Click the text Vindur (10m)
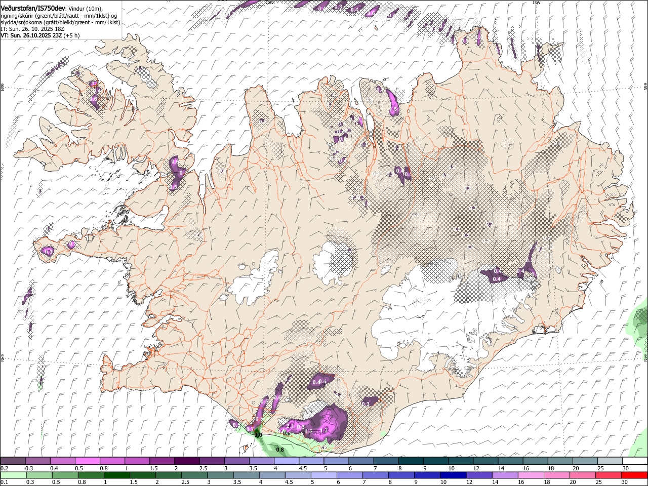This screenshot has width=648, height=486. [85, 8]
